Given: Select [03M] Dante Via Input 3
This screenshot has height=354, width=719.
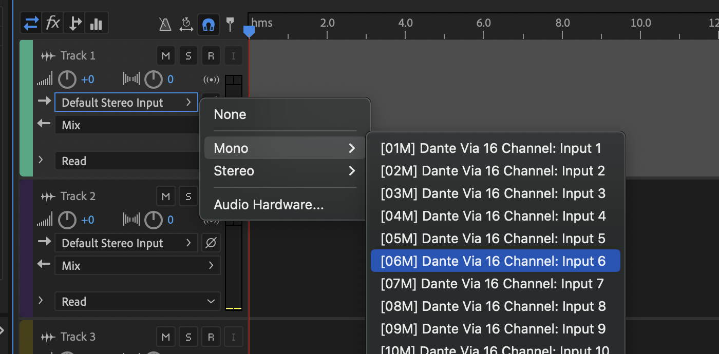Looking at the screenshot, I should [x=496, y=193].
